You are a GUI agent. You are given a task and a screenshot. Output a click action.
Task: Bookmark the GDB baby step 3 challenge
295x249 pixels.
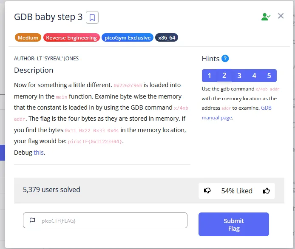pos(92,17)
